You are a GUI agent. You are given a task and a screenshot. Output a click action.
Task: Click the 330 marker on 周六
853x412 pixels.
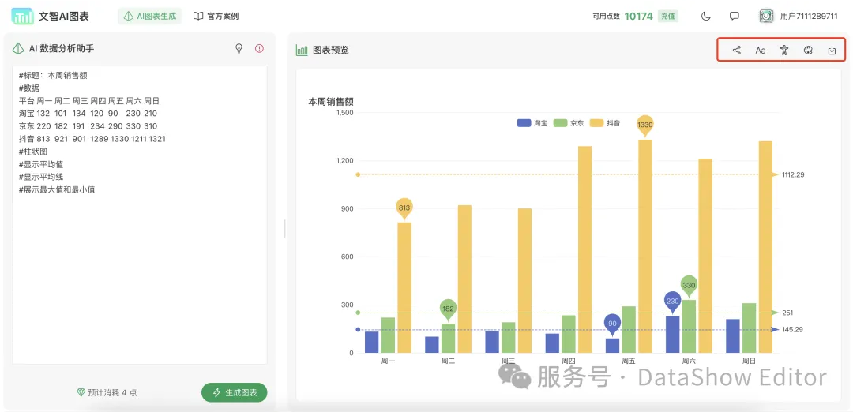(689, 286)
